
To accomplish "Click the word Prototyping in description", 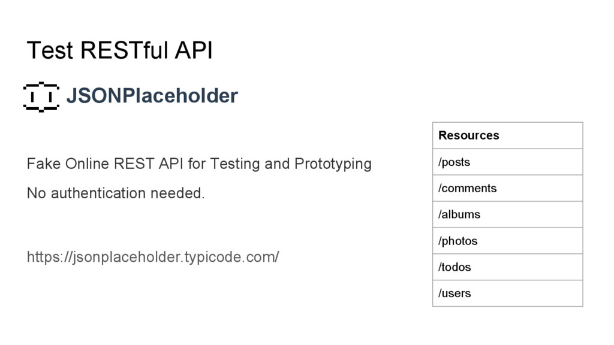I will coord(333,164).
